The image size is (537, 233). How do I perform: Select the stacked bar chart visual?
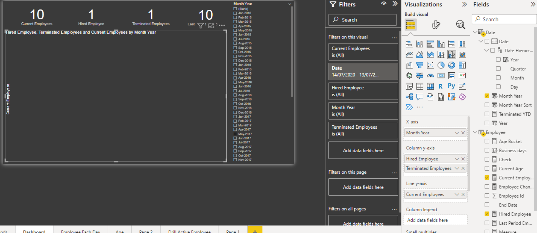(x=409, y=44)
